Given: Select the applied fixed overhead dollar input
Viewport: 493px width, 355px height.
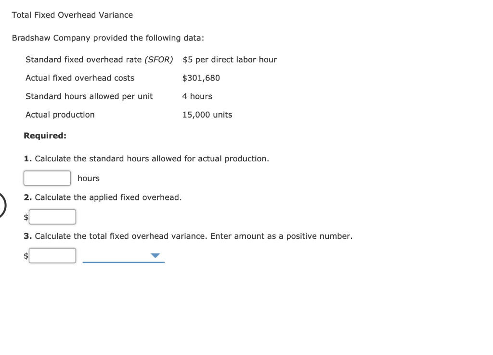Looking at the screenshot, I should [x=52, y=217].
